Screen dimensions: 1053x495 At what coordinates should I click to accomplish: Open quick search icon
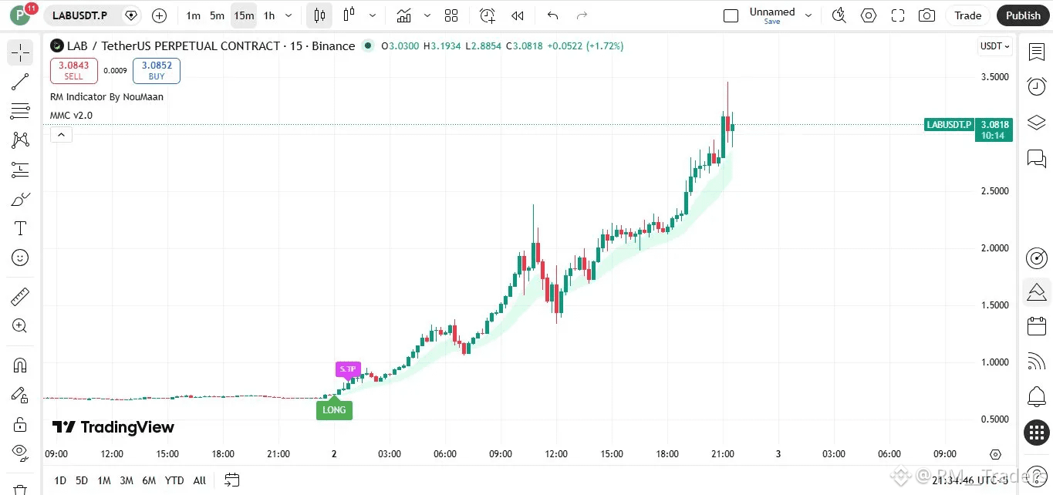839,15
